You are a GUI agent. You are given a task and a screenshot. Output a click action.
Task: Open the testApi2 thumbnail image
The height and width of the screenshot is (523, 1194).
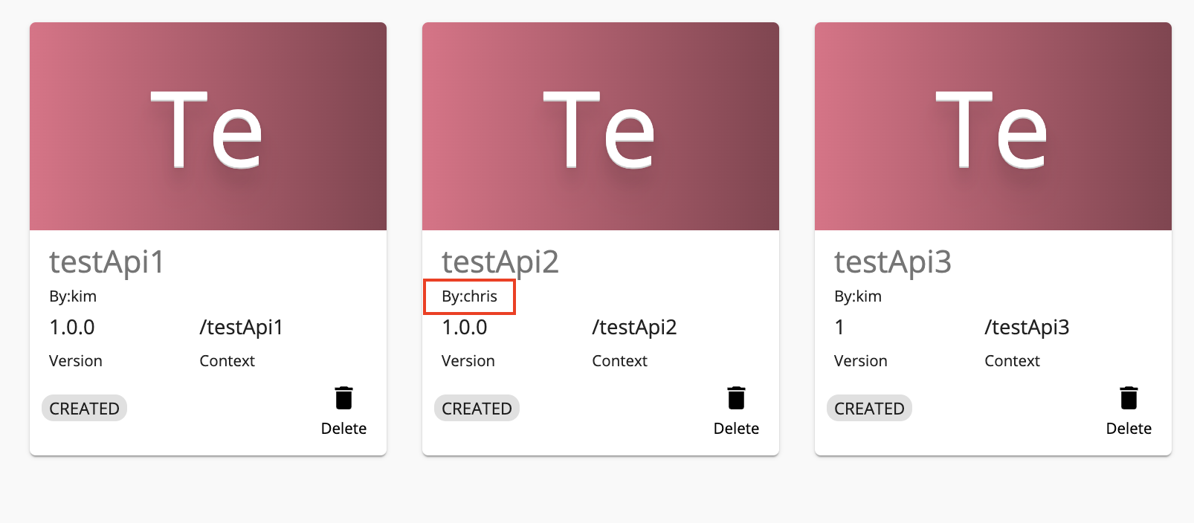(x=601, y=126)
